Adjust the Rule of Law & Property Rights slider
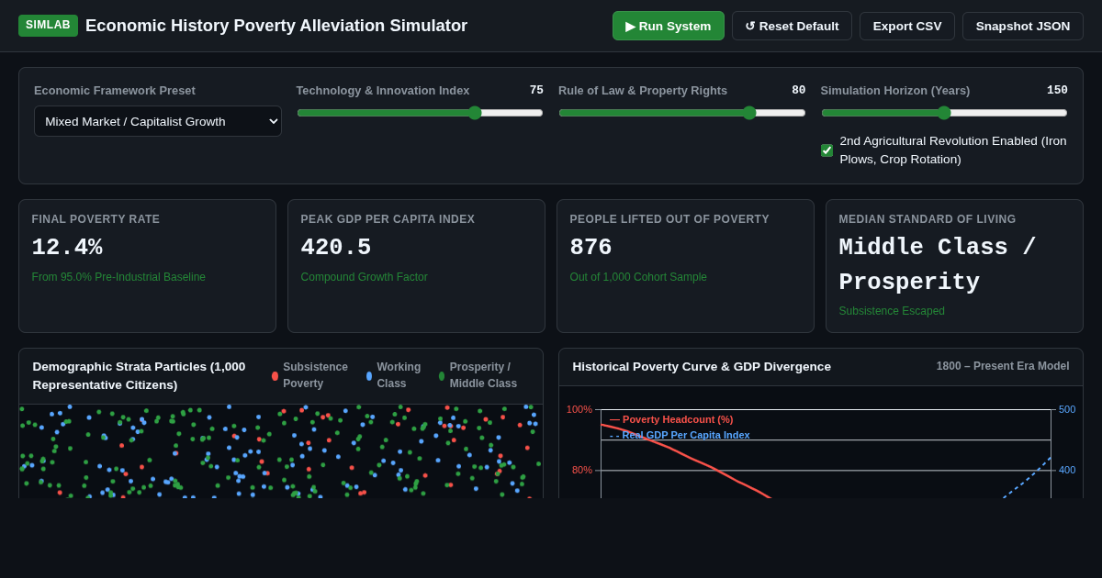 click(682, 113)
